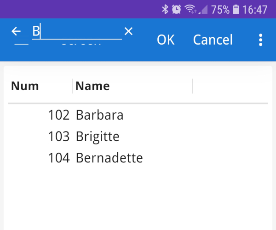Tap the battery status icon
The image size is (276, 230).
coord(236,9)
